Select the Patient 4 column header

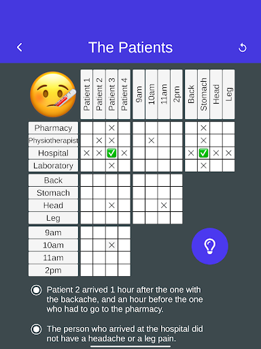coord(124,94)
